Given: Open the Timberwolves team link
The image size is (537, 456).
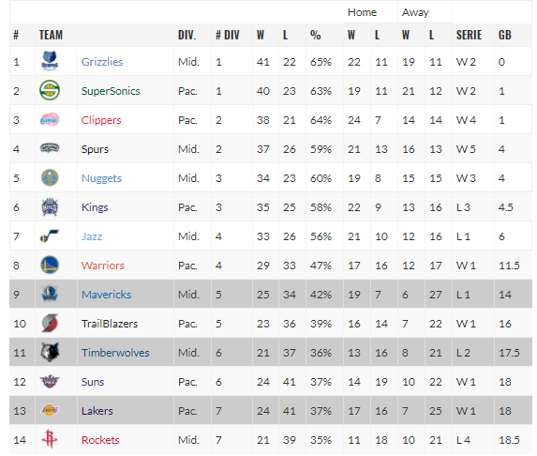Looking at the screenshot, I should [115, 353].
